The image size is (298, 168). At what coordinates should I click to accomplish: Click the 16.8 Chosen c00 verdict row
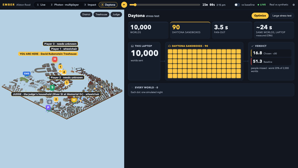click(x=271, y=53)
